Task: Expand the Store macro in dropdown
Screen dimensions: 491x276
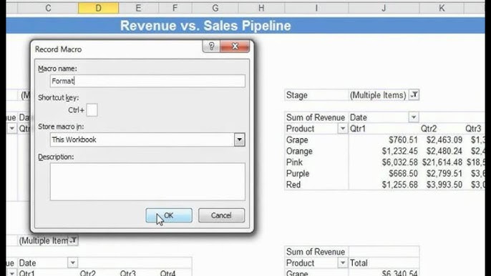Action: [239, 139]
